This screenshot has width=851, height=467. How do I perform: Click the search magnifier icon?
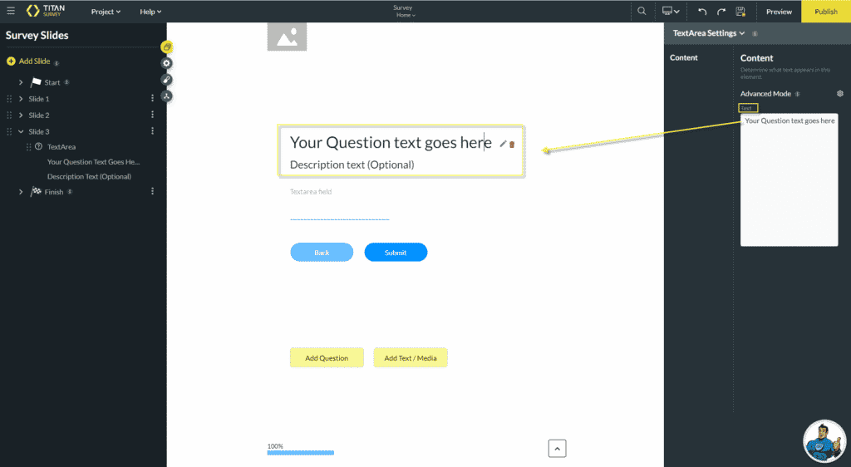click(642, 11)
